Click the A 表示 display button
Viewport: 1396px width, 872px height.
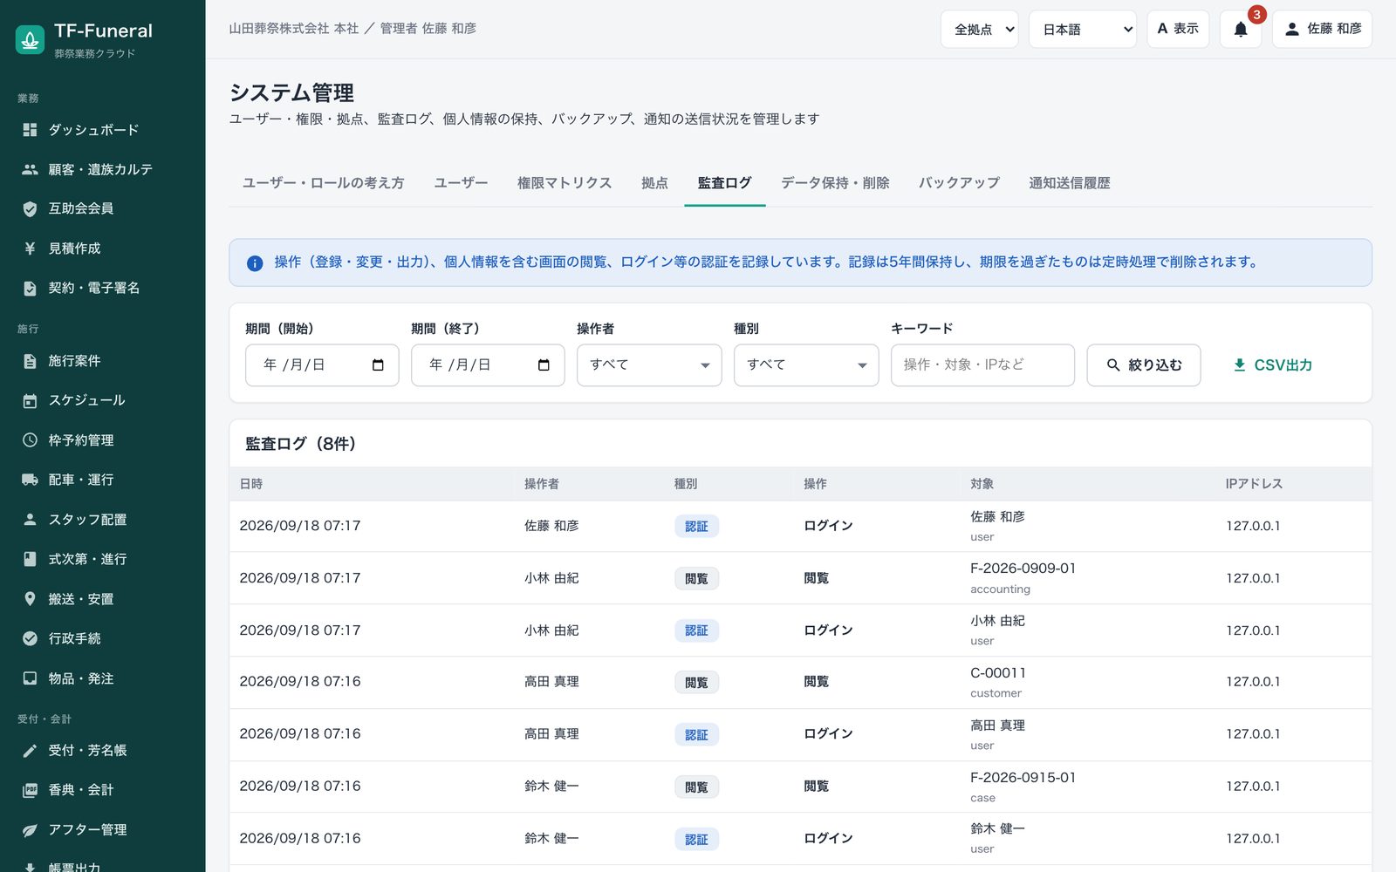click(x=1178, y=29)
